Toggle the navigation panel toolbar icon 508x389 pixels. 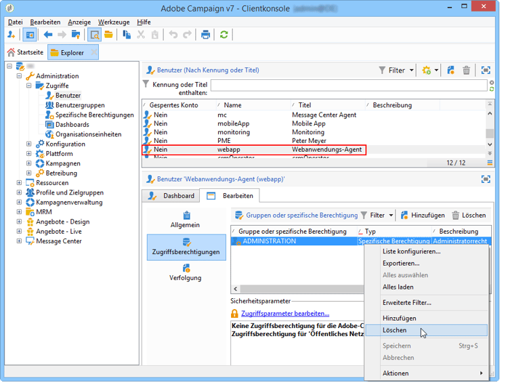(x=30, y=35)
